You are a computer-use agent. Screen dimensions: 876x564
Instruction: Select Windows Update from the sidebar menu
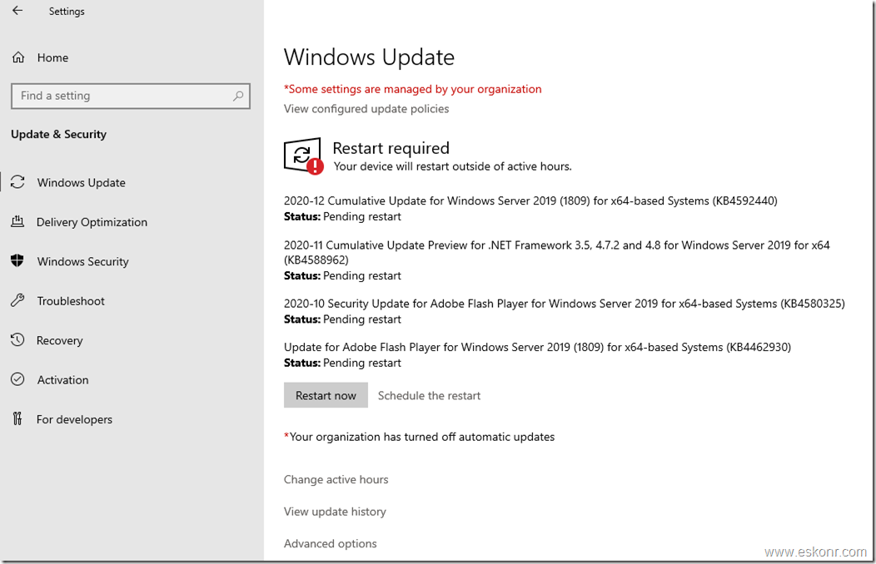[81, 182]
